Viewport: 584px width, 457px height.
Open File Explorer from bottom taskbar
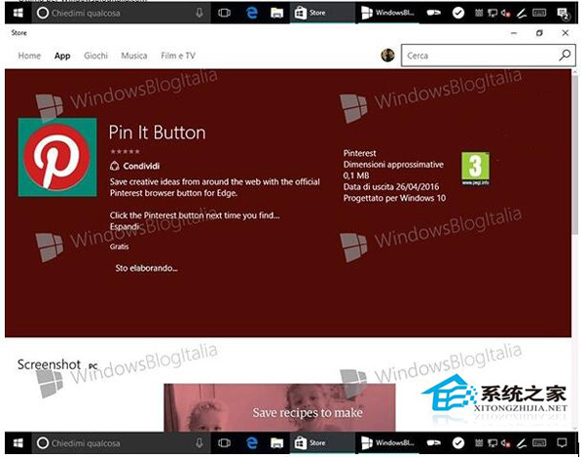pyautogui.click(x=276, y=442)
